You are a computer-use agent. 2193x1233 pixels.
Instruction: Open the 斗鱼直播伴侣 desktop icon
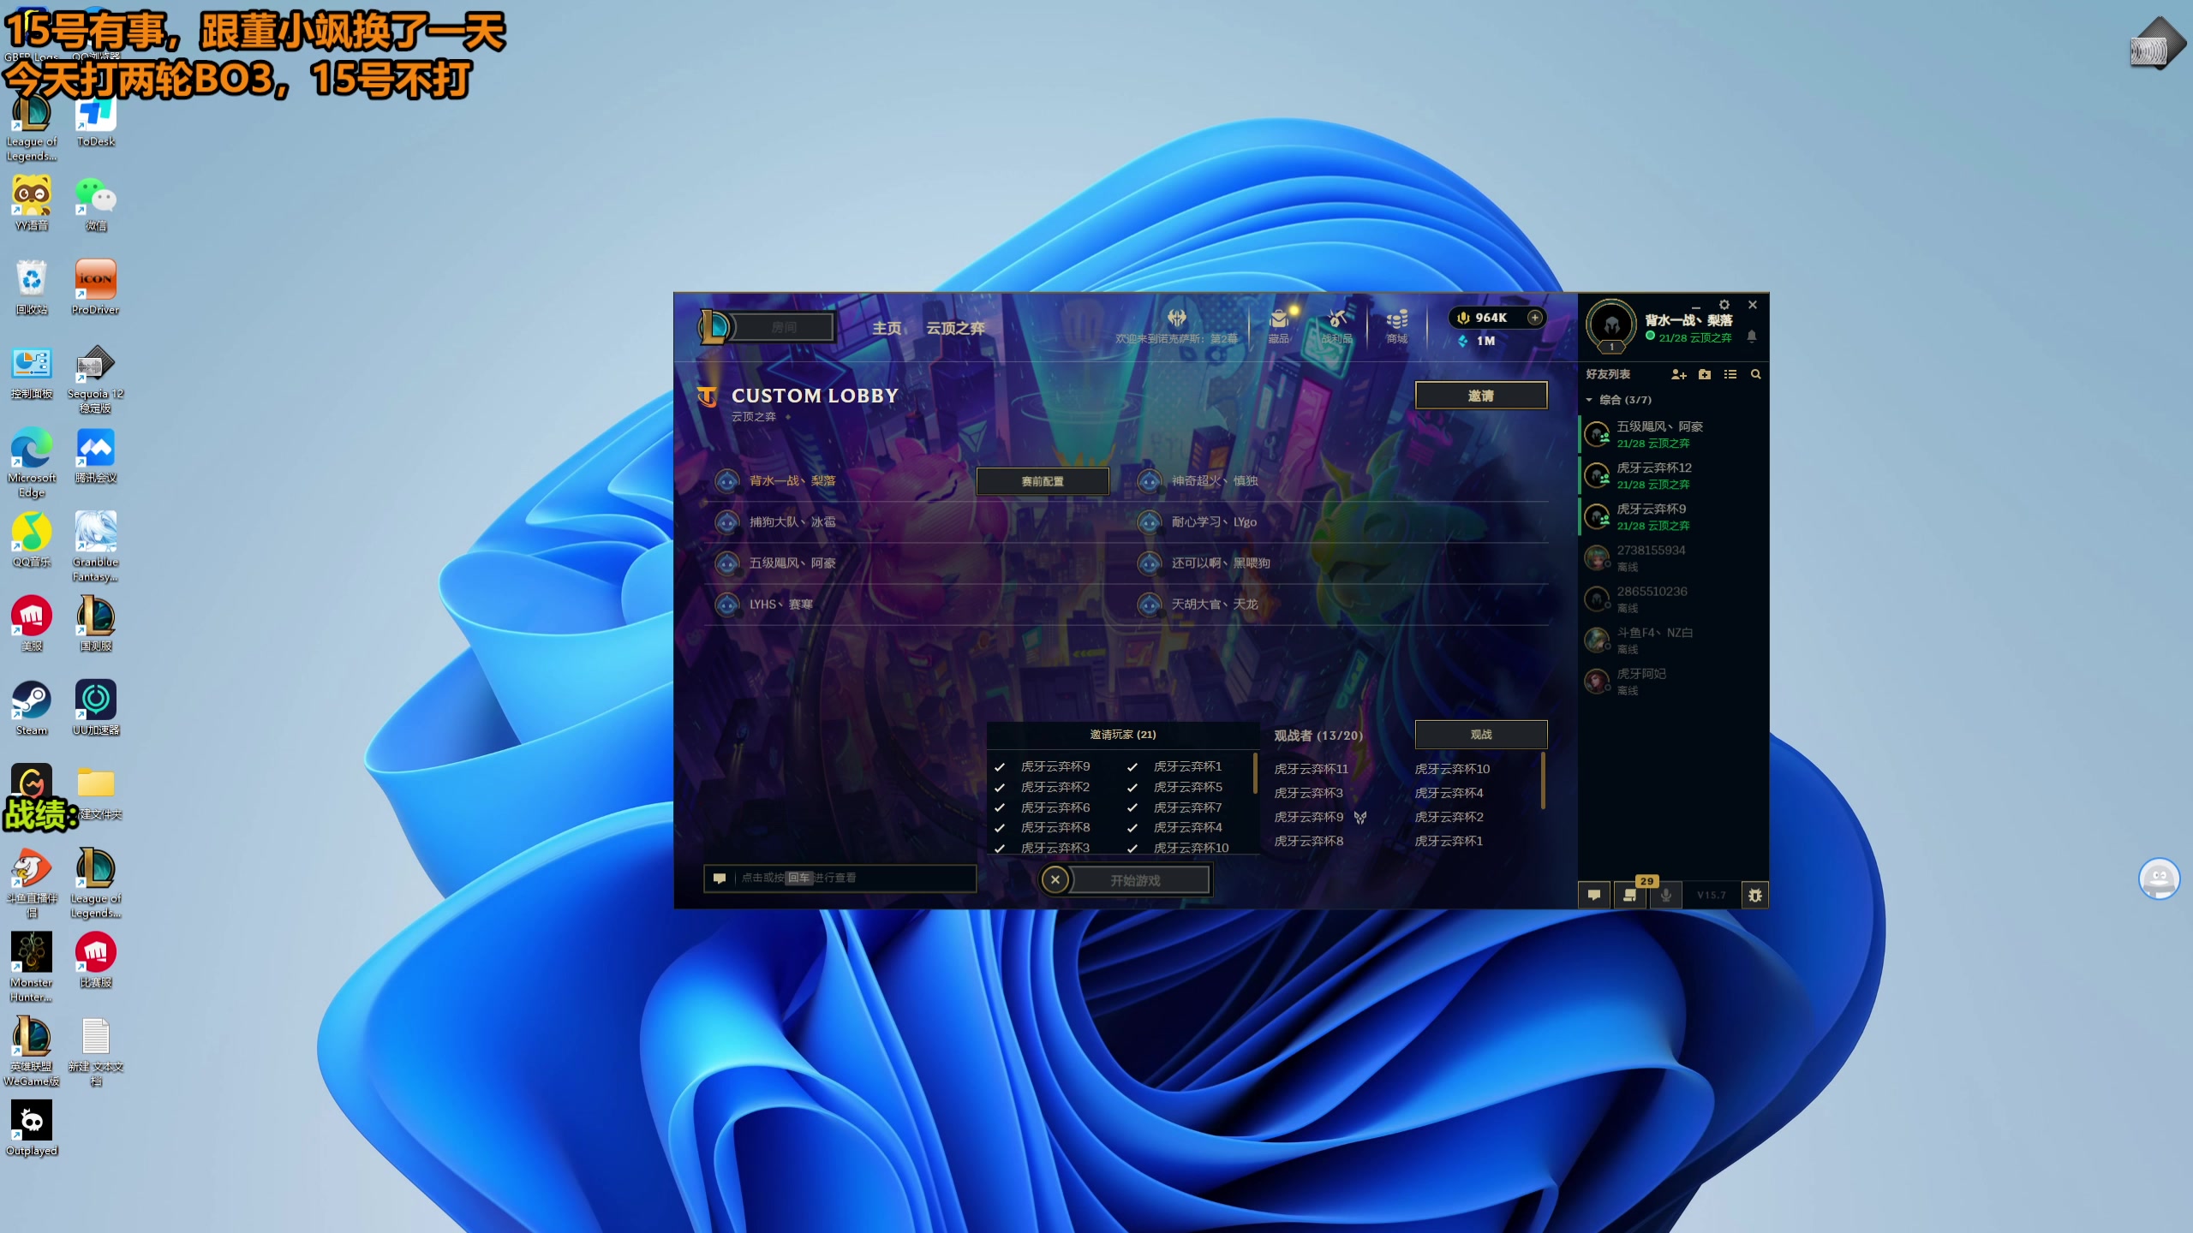click(32, 884)
